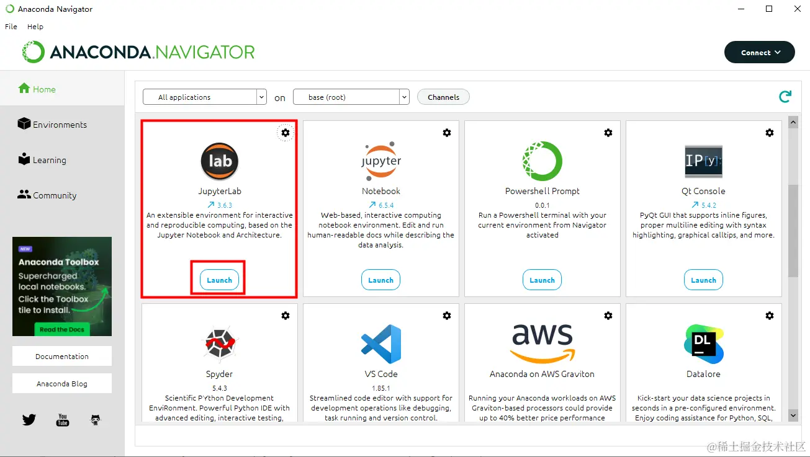
Task: Open the File menu
Action: (x=11, y=27)
